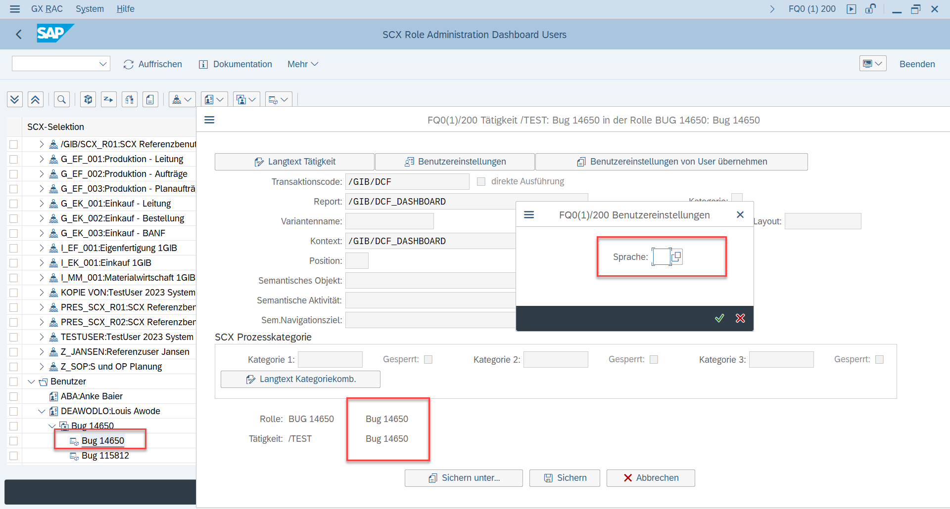This screenshot has height=509, width=950.
Task: Open the Mehr dropdown menu
Action: [302, 64]
